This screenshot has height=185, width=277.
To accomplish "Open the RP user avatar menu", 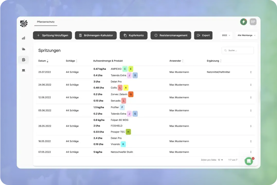I will pos(253,22).
